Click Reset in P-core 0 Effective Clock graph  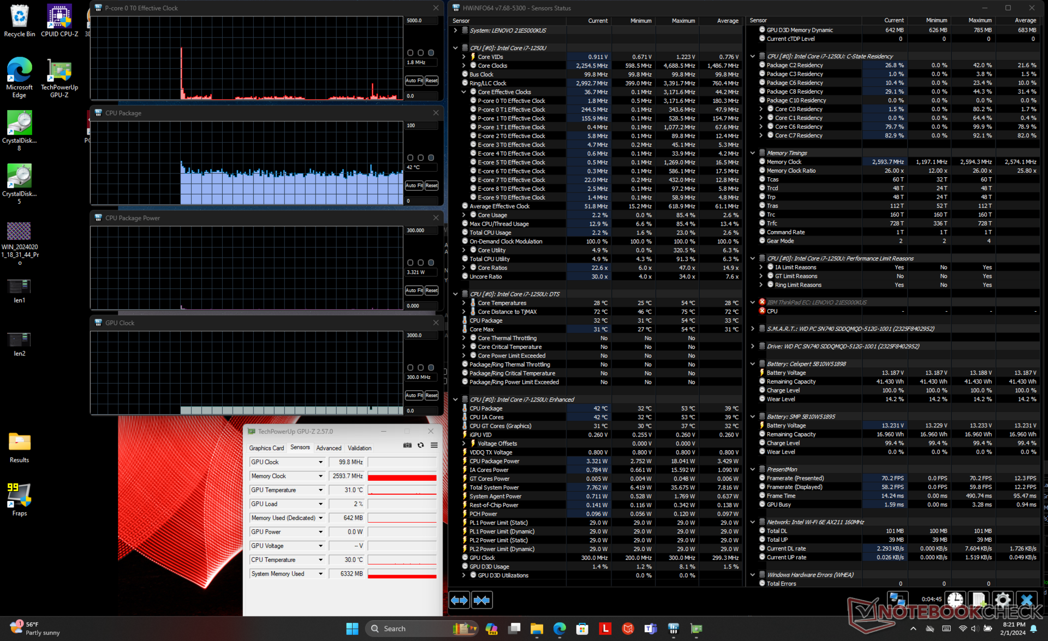point(431,80)
